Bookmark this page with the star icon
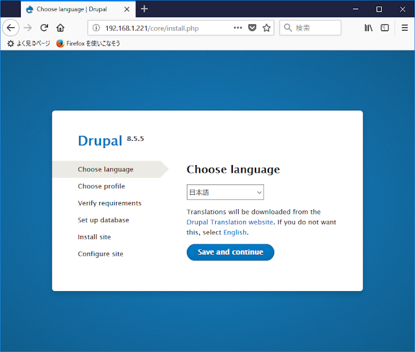This screenshot has height=352, width=415. [x=267, y=27]
